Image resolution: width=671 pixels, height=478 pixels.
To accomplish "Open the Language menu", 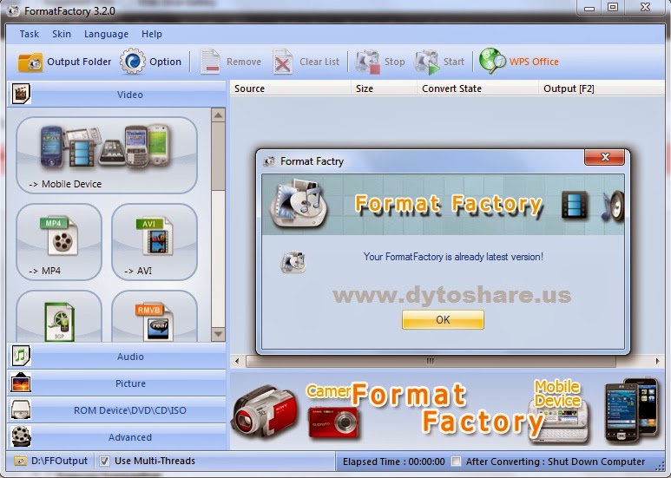I will point(106,34).
